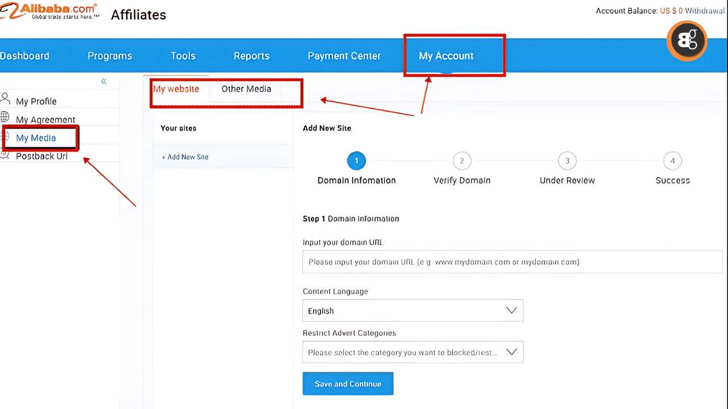
Task: Click step 4 Success circle
Action: 672,161
